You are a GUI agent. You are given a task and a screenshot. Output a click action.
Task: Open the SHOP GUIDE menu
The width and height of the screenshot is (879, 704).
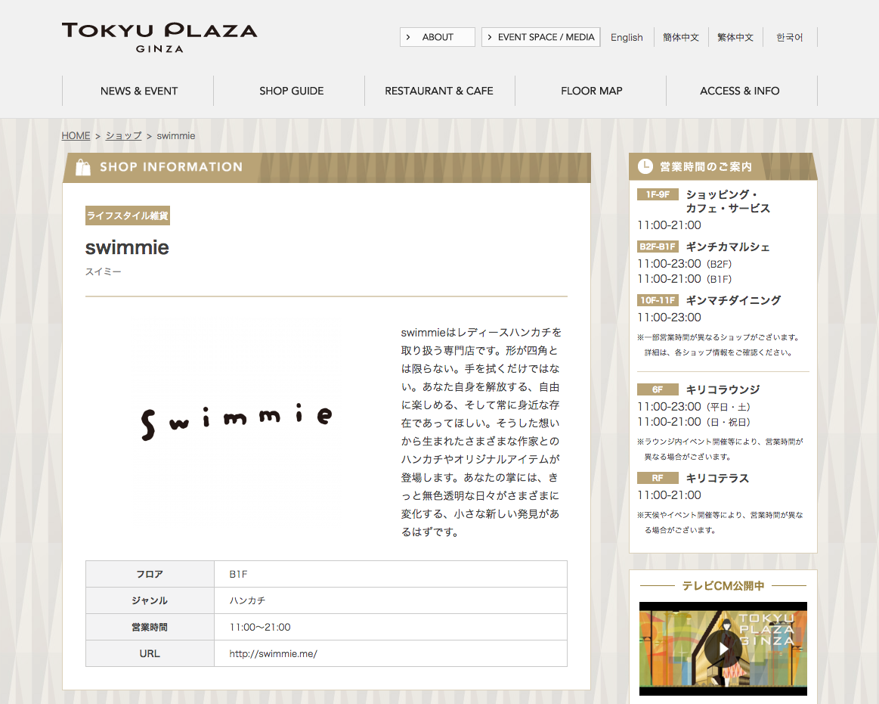pyautogui.click(x=291, y=91)
